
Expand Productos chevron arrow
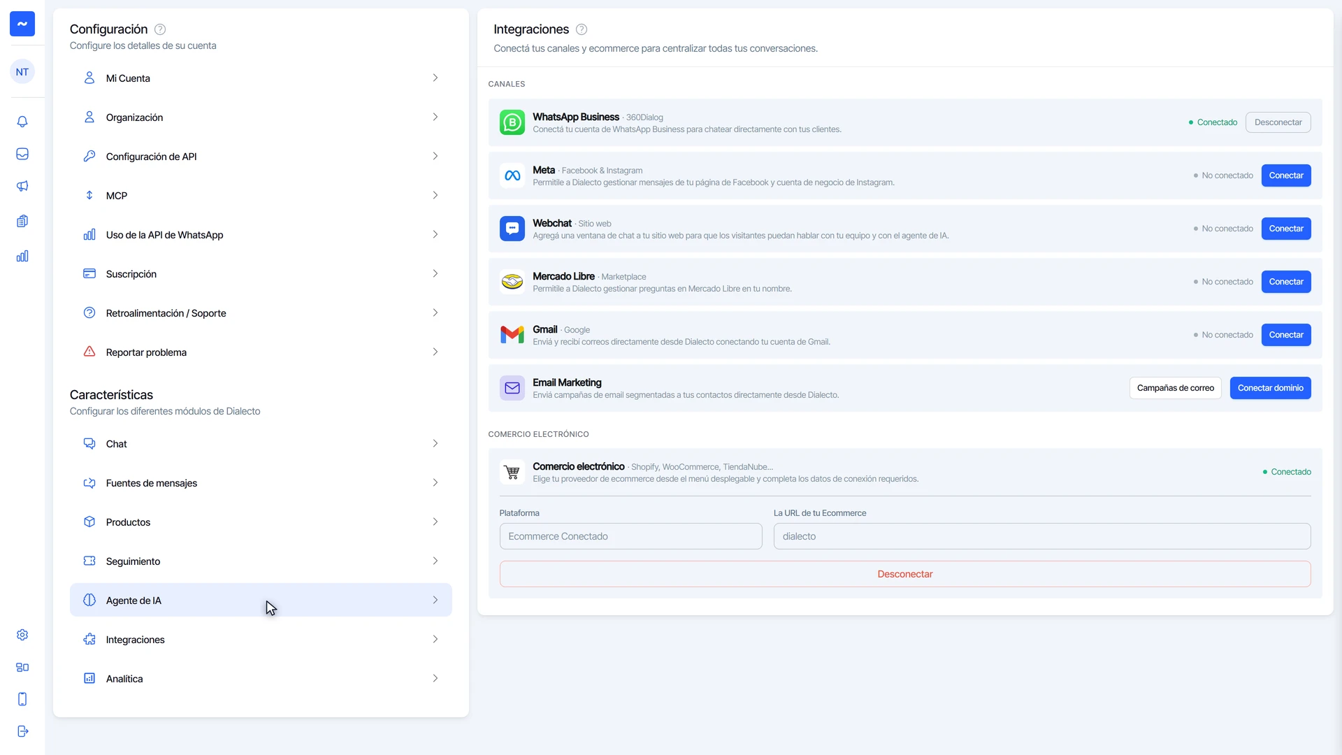pos(435,522)
